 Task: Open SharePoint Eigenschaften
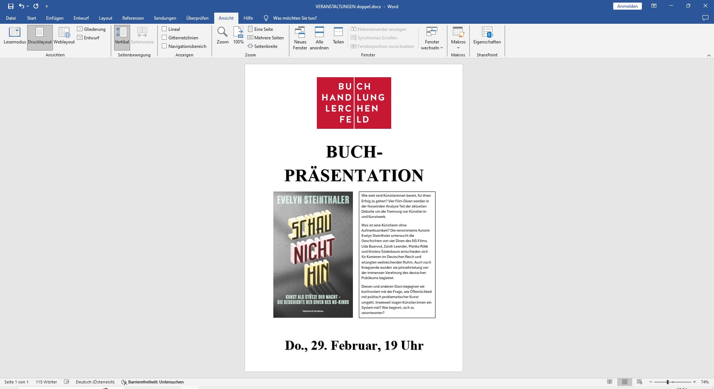point(487,36)
